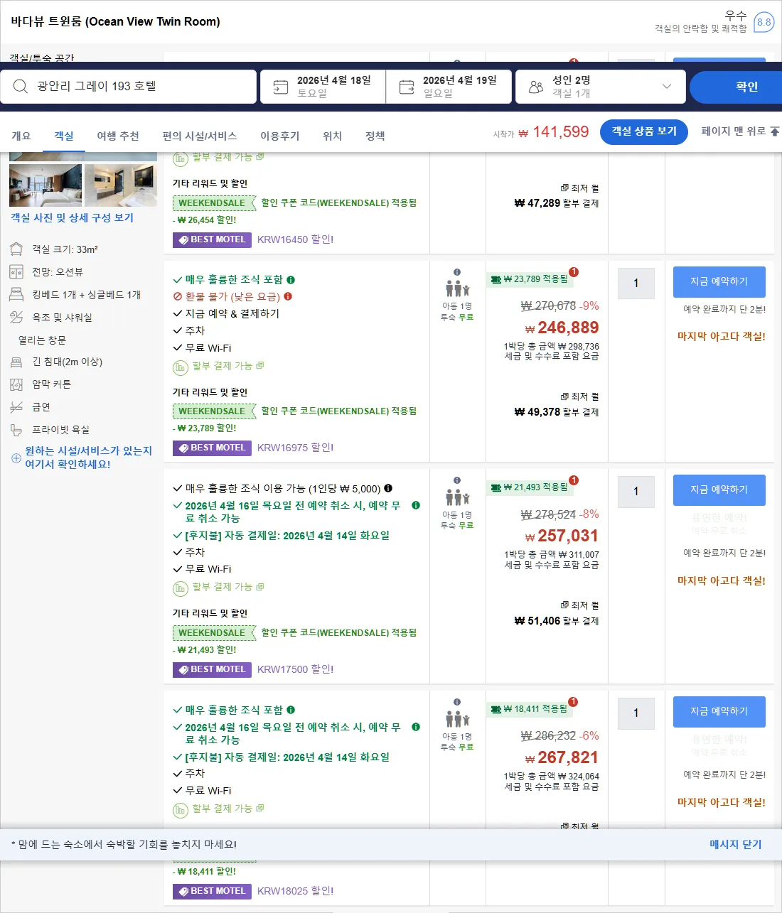782x913 pixels.
Task: Click occupancy icon in ₩267,821 offer
Action: [457, 718]
